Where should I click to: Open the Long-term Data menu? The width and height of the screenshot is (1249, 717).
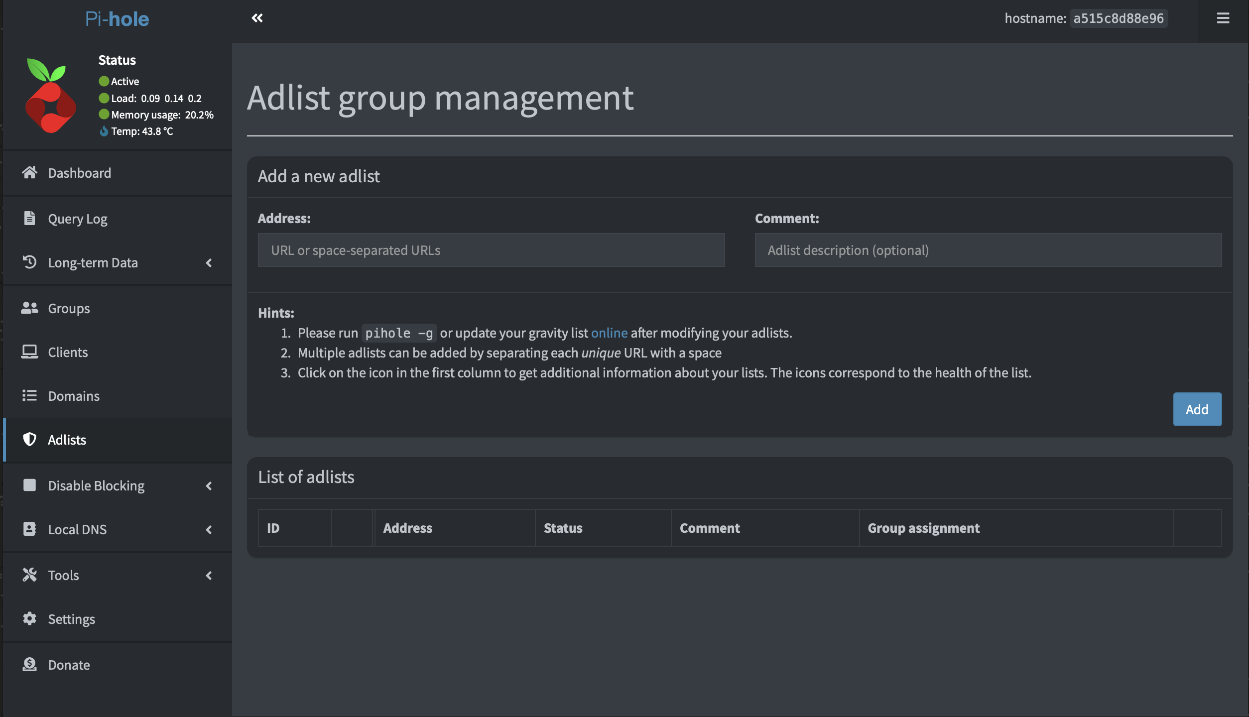coord(118,262)
